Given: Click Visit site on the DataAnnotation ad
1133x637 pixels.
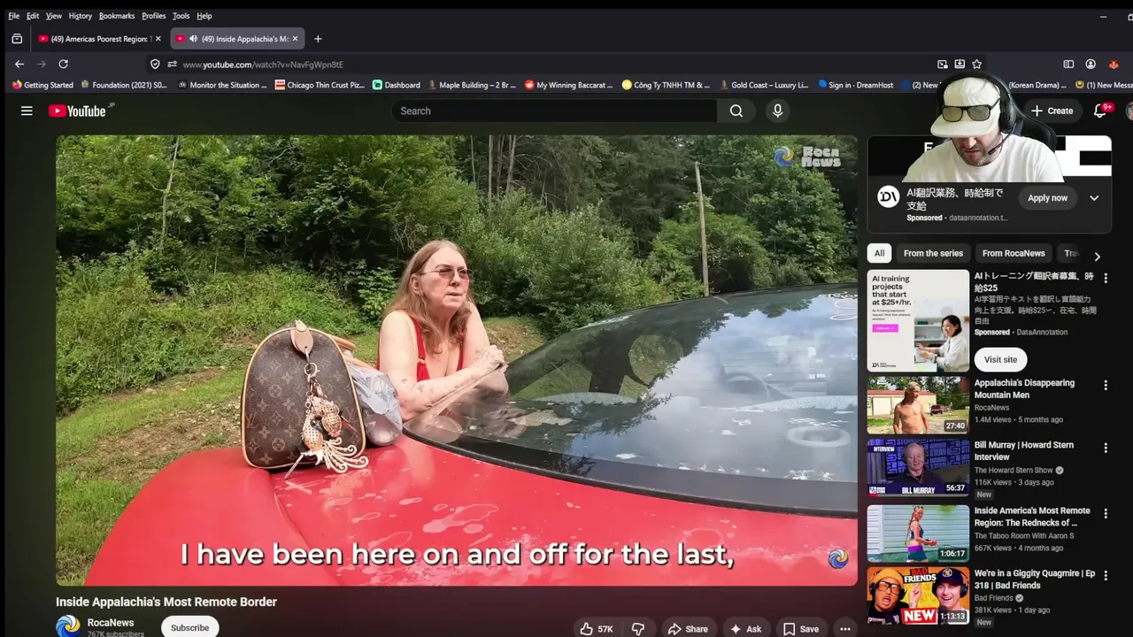Looking at the screenshot, I should pos(1000,359).
